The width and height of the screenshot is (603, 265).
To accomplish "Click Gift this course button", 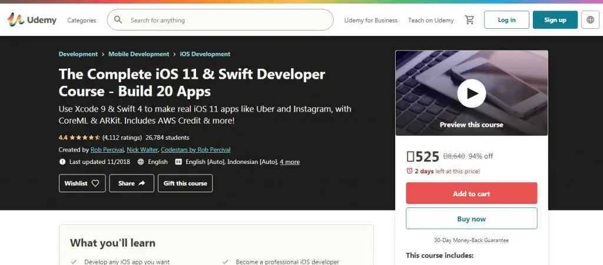I will pyautogui.click(x=185, y=183).
